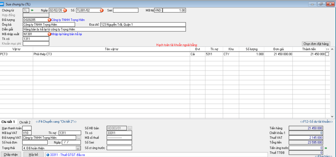Click the Chọn đơn đặt hàng button

tap(316, 44)
